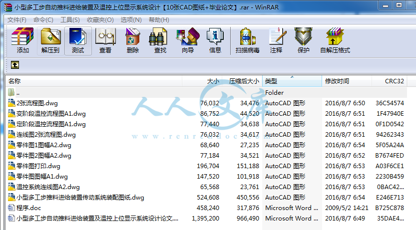Click the icon of 连线图2张流程图.dwg
The image size is (416, 230).
[11, 134]
